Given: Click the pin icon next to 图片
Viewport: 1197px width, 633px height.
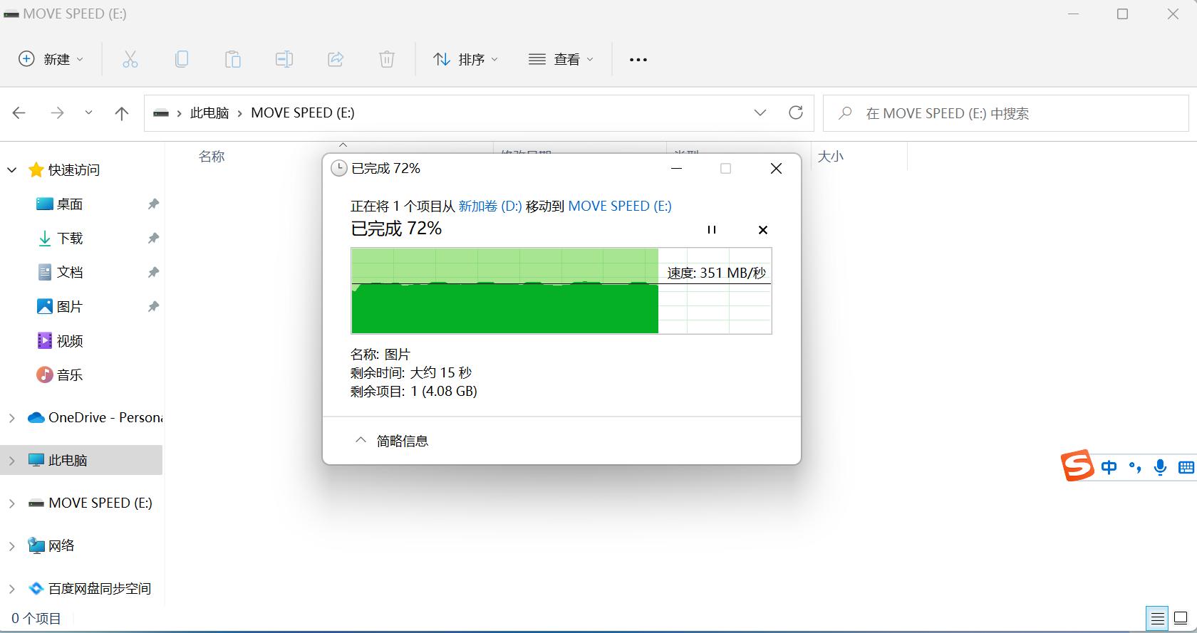Looking at the screenshot, I should click(x=152, y=307).
